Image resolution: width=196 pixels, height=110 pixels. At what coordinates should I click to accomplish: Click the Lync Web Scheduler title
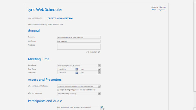click(45, 10)
